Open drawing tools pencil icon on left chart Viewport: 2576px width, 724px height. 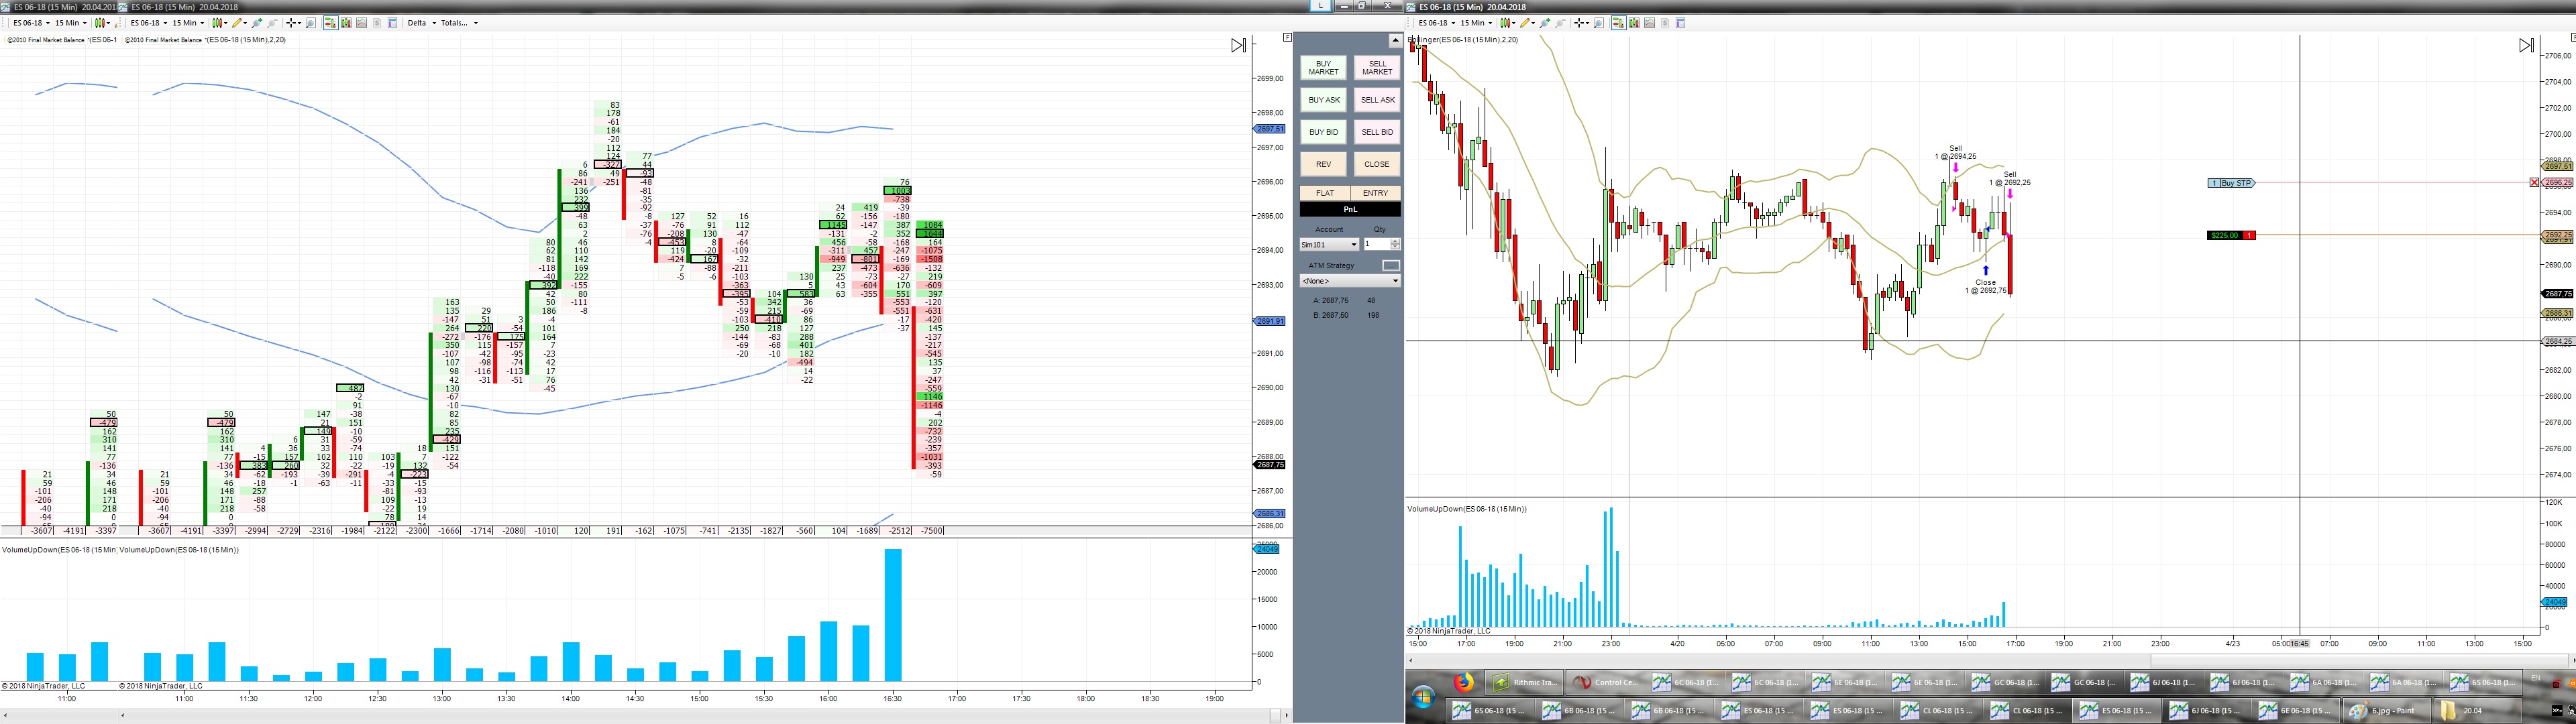(237, 23)
